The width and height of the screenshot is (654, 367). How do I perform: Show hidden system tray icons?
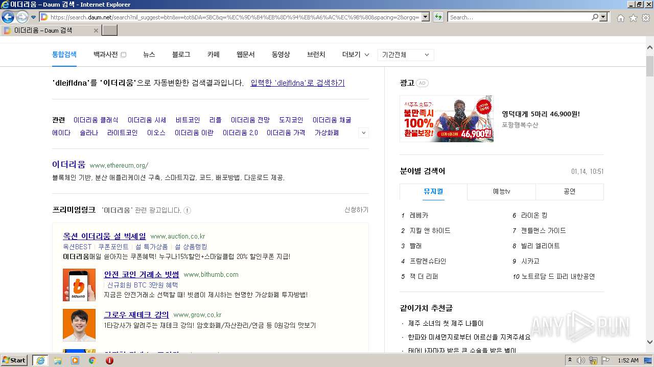point(570,360)
